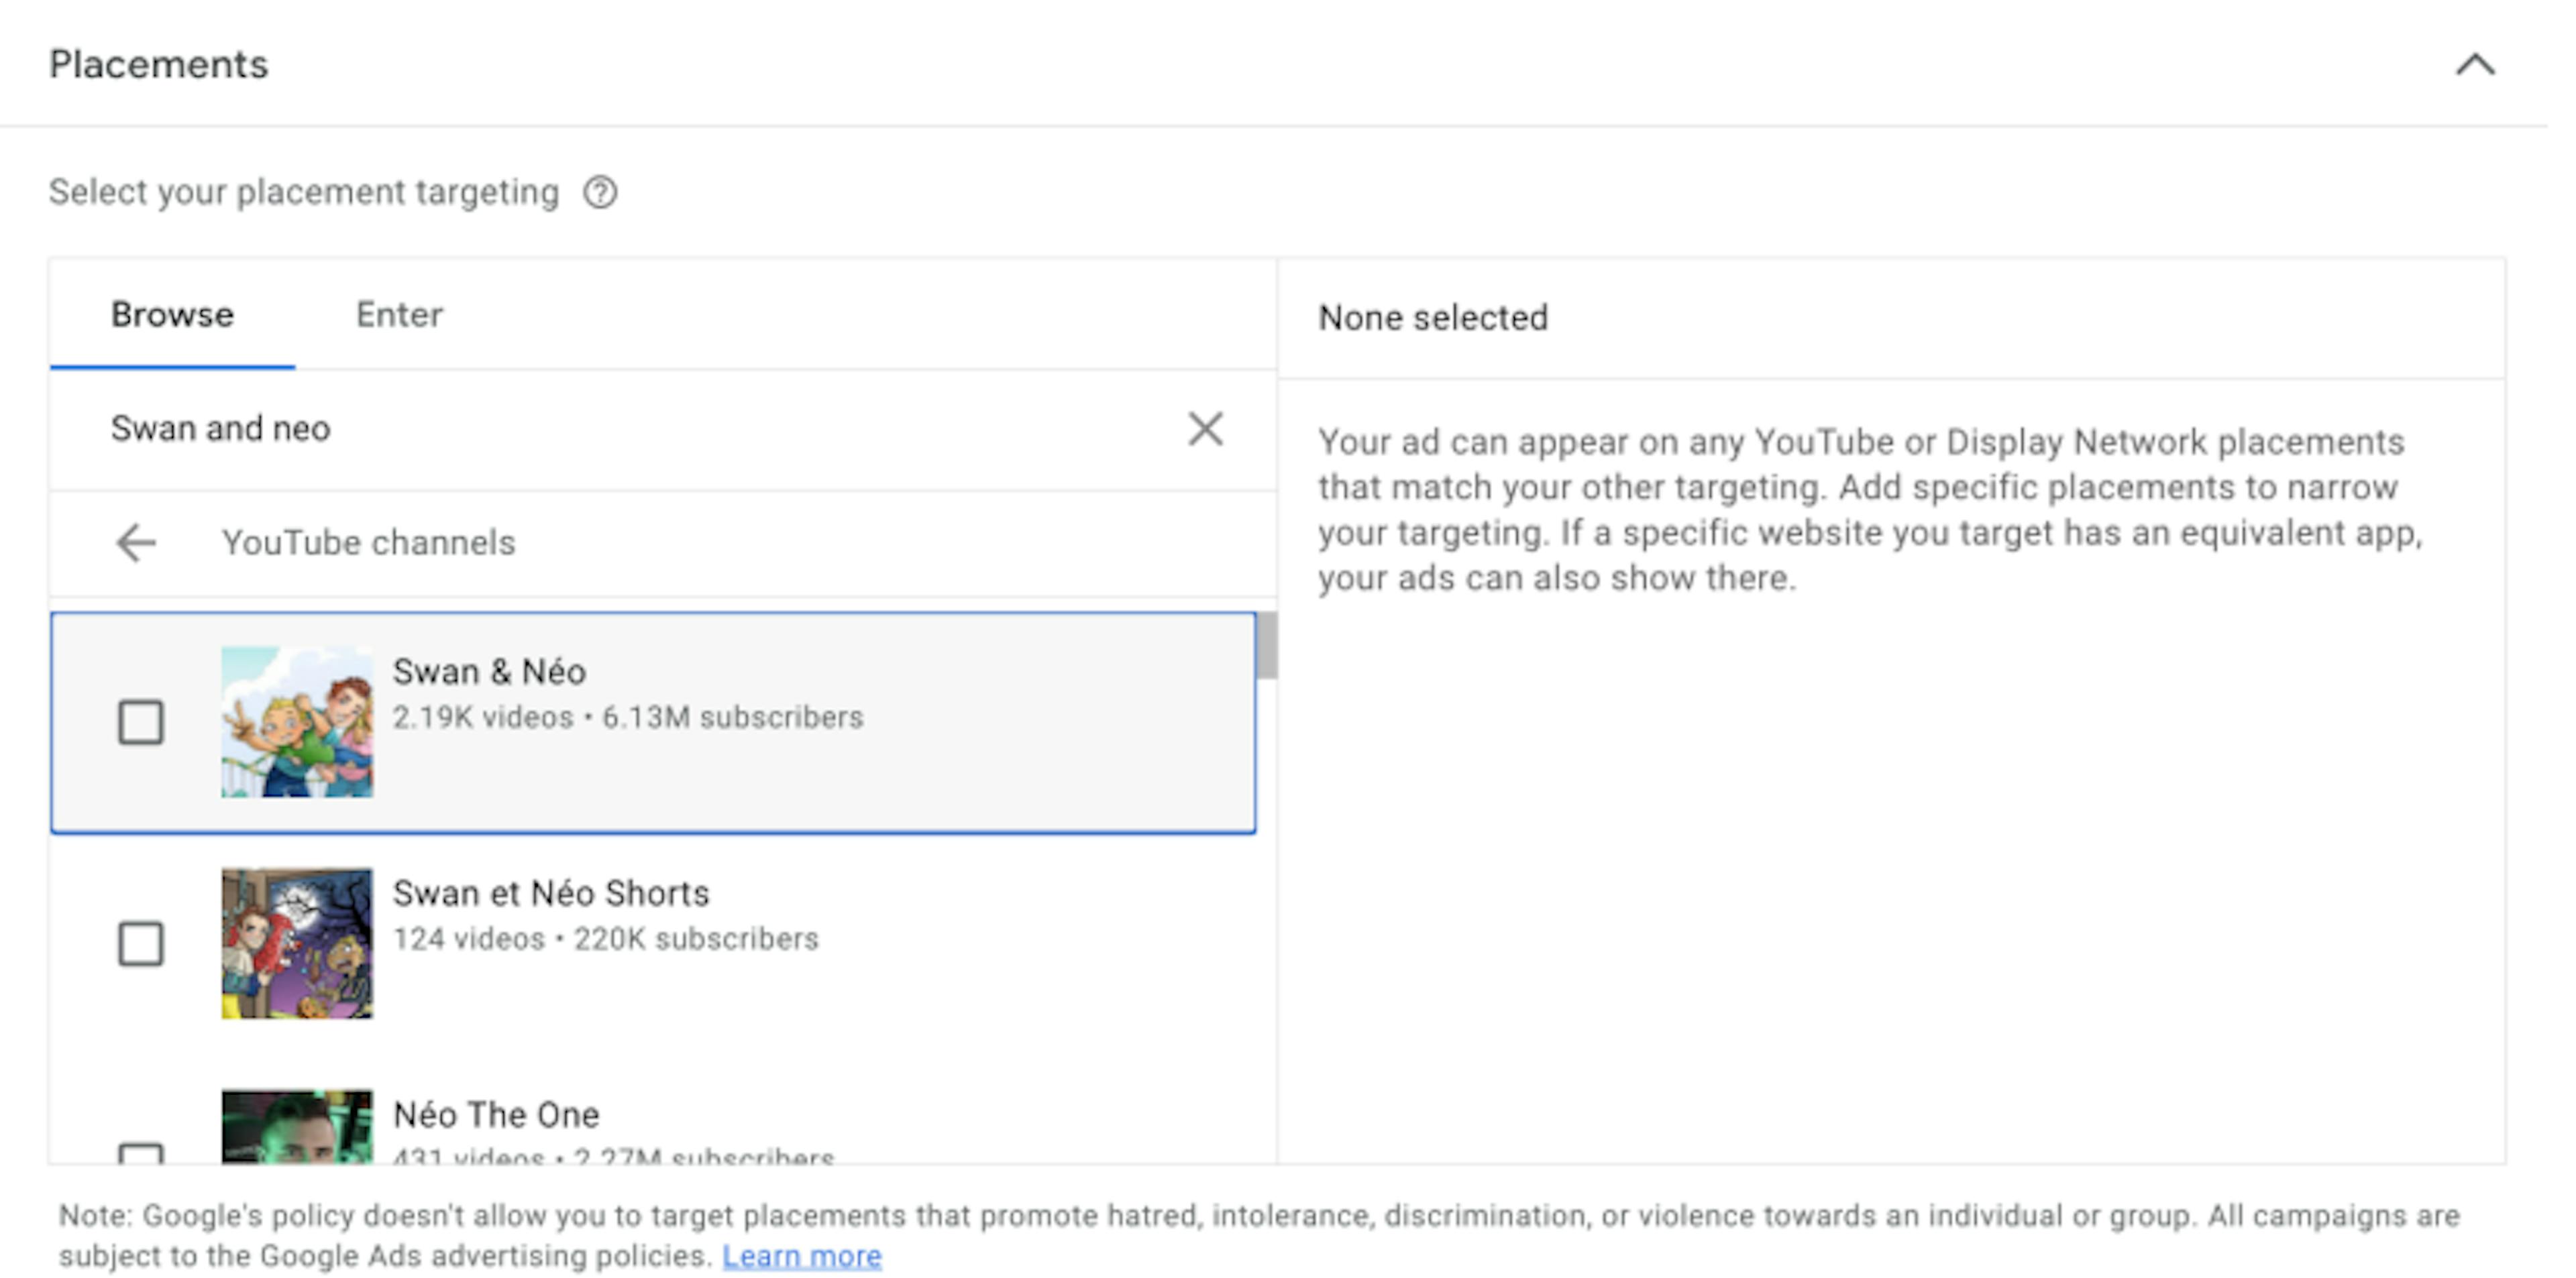Check the Swan & Néo channel checkbox
The width and height of the screenshot is (2576, 1278).
pos(140,721)
